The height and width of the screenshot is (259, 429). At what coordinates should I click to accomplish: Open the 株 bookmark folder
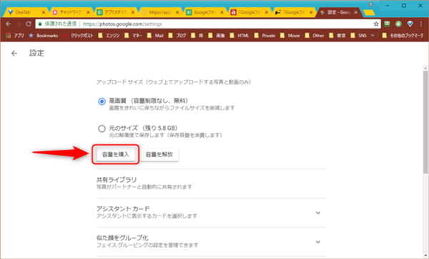tap(197, 36)
